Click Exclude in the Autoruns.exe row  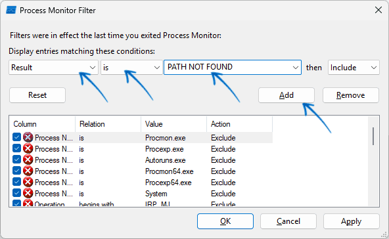click(x=223, y=160)
